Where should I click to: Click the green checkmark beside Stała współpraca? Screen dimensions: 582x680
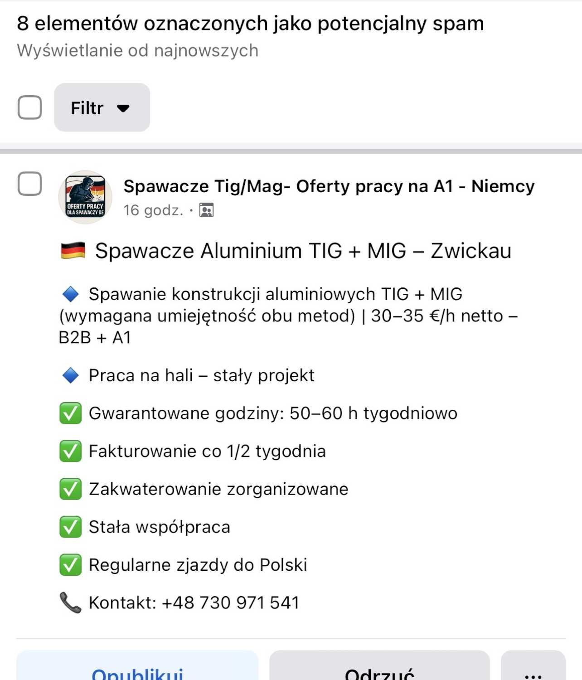(x=71, y=527)
